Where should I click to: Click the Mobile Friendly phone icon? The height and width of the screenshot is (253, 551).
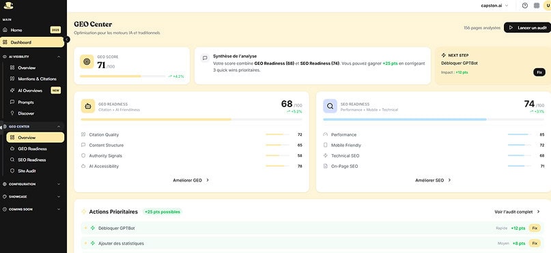pos(325,145)
